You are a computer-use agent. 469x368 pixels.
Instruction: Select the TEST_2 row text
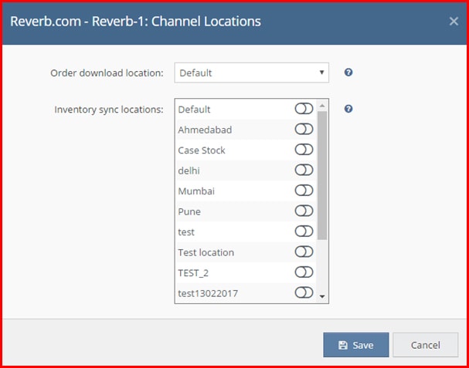click(193, 273)
